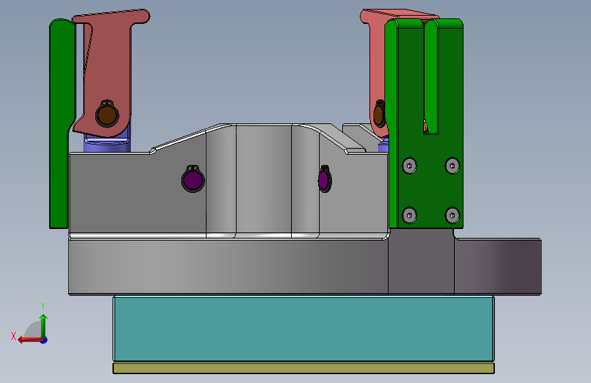Select the teal base block of the model

[303, 328]
